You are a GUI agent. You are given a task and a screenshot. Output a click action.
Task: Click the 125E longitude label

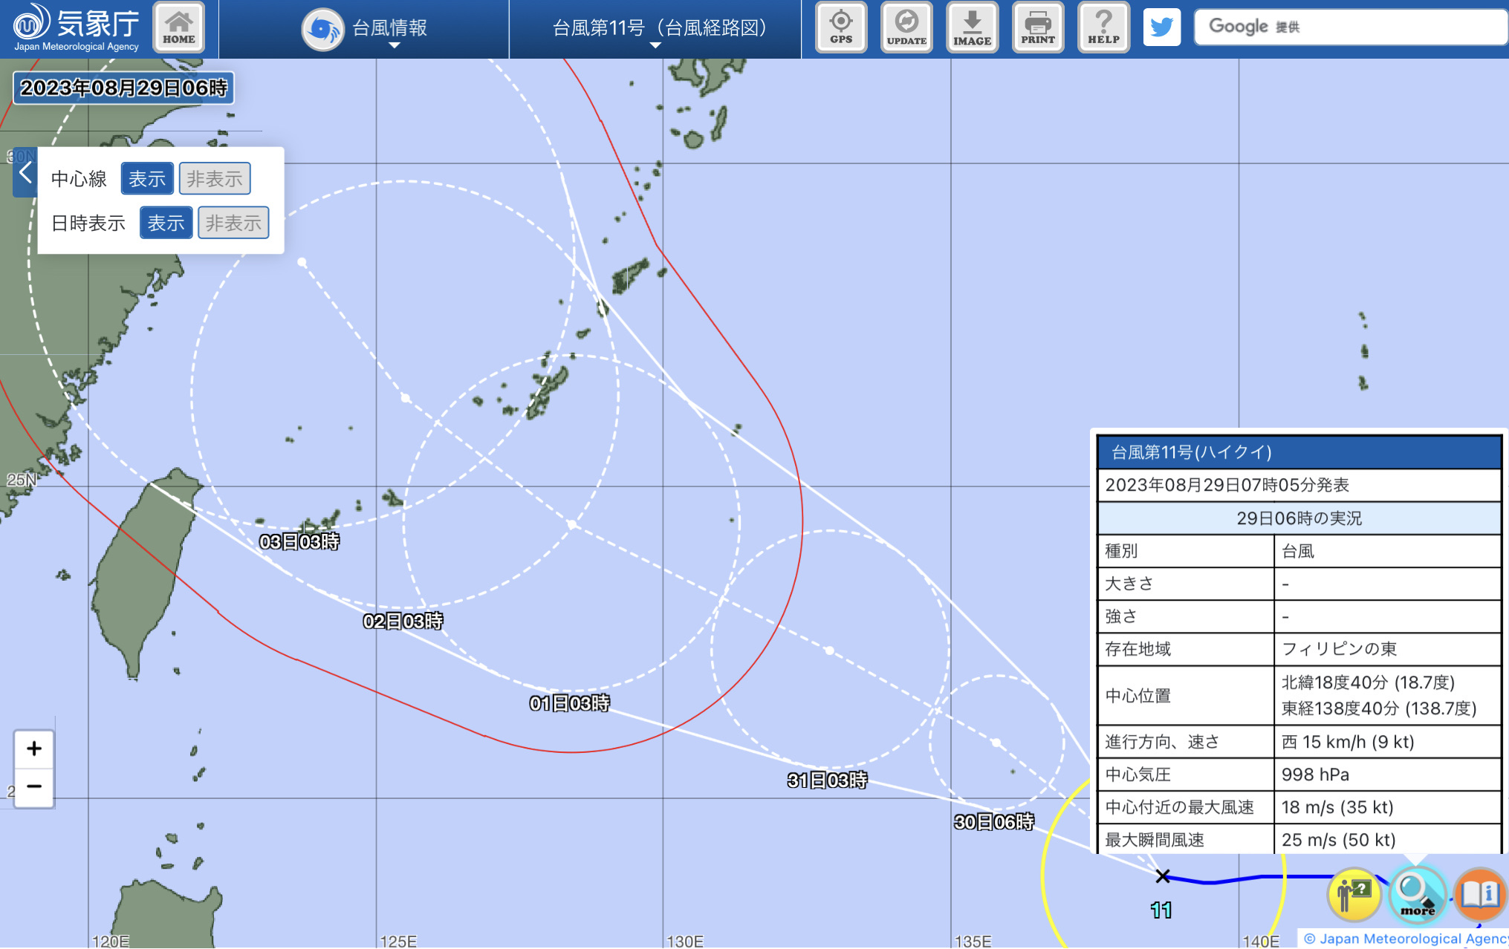397,941
